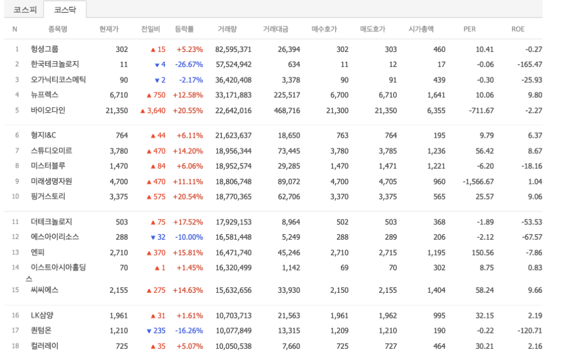
Task: Open stock 뉴프렉스
Action: (x=44, y=95)
